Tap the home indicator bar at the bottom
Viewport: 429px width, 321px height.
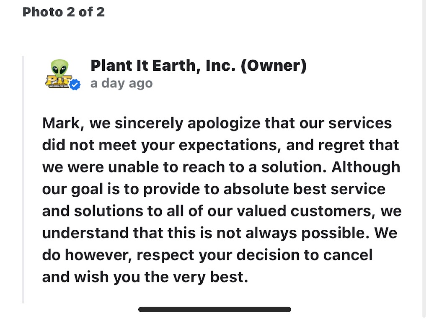pos(214,310)
